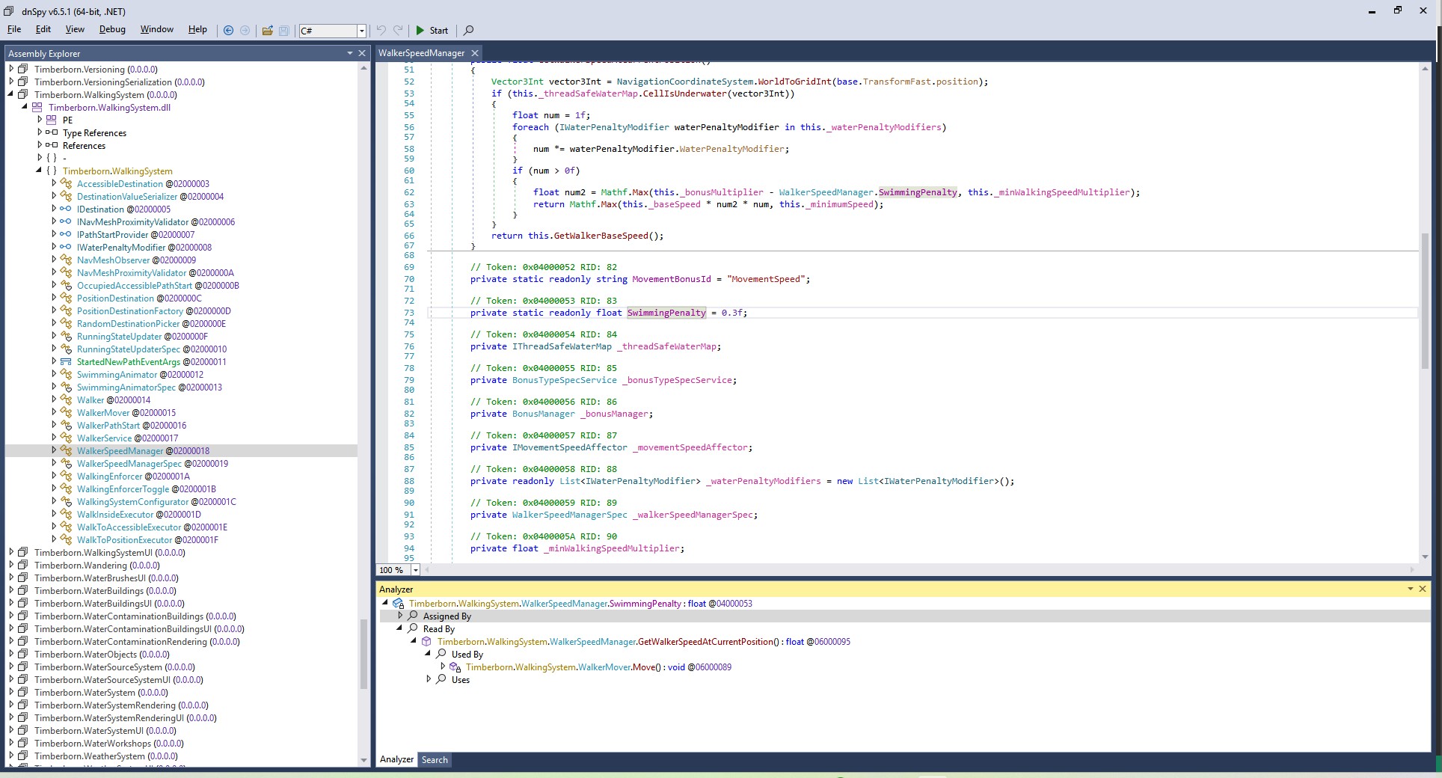
Task: Select IDestination interface icon
Action: (x=66, y=209)
